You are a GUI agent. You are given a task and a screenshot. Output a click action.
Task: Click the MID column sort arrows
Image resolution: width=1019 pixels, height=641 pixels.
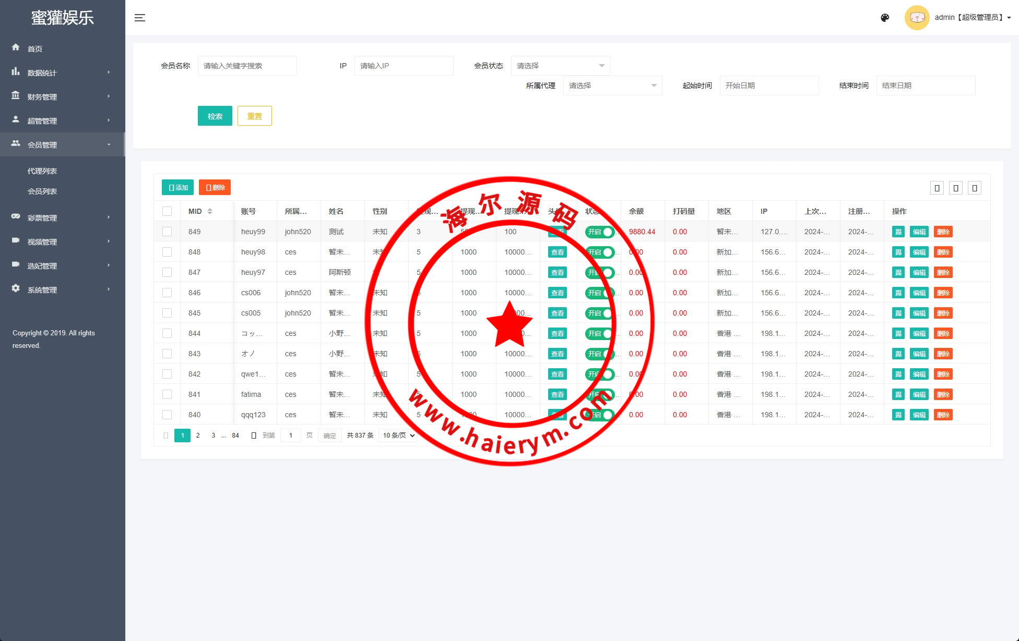tap(210, 211)
